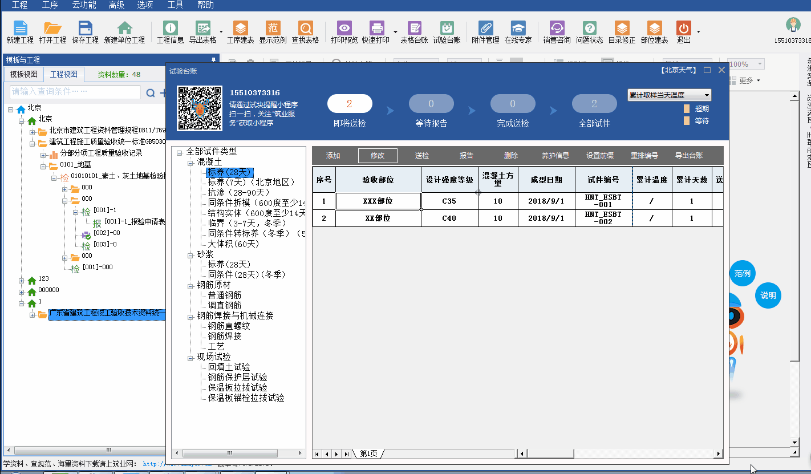Select 钢筋保护层试验 in the tree
Image resolution: width=811 pixels, height=474 pixels.
click(237, 378)
